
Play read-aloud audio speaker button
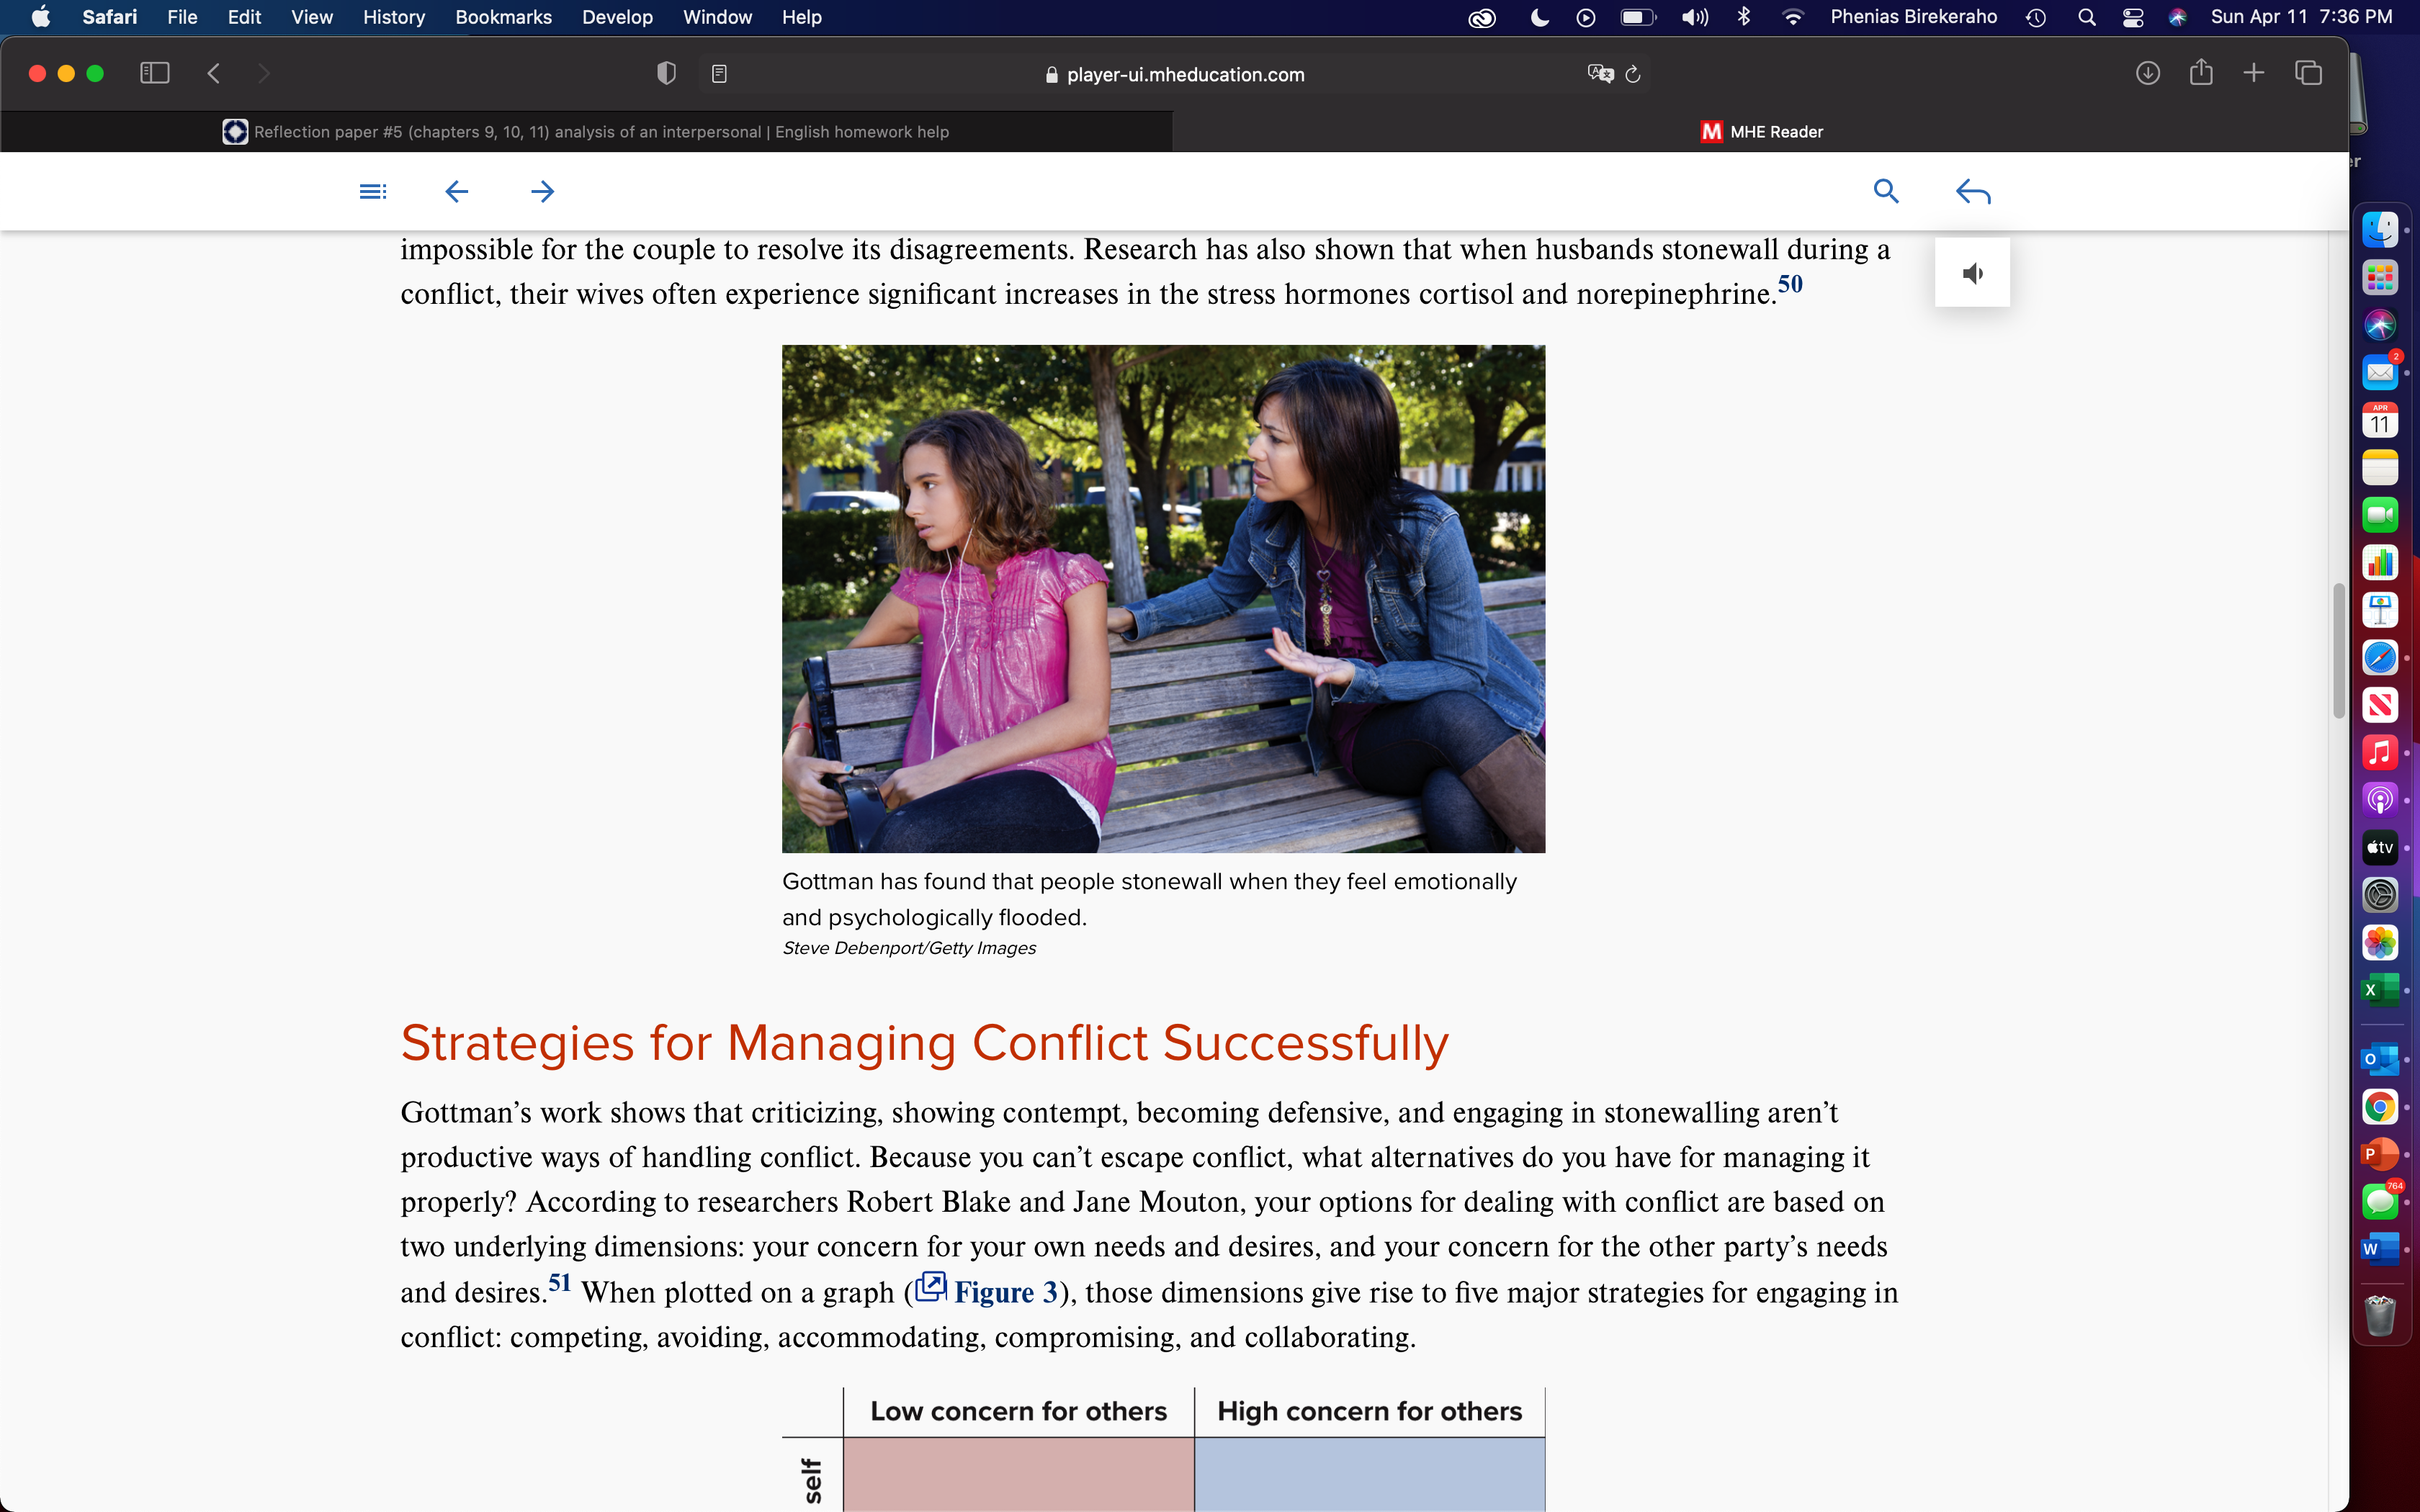(1972, 273)
